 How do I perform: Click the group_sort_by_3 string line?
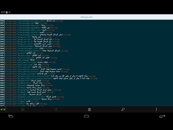click(x=32, y=44)
